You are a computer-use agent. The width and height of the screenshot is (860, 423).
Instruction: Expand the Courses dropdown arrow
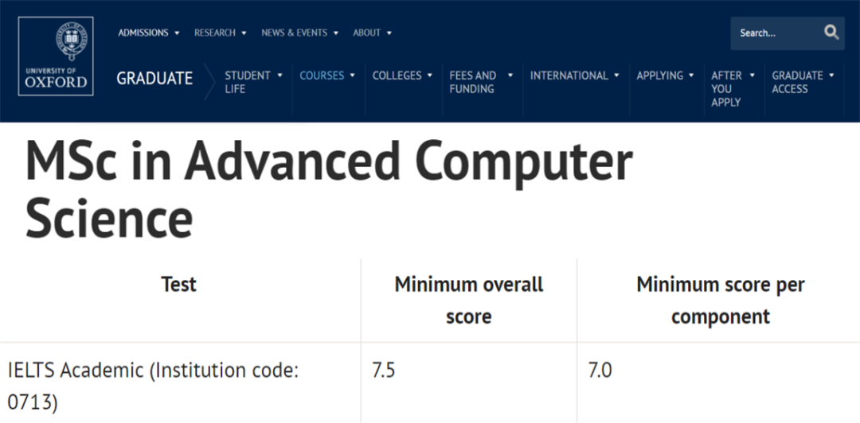coord(352,75)
